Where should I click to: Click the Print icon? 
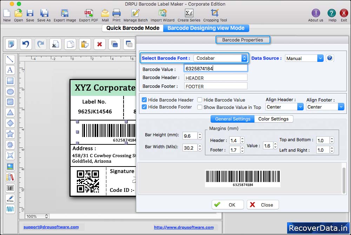pyautogui.click(x=117, y=13)
